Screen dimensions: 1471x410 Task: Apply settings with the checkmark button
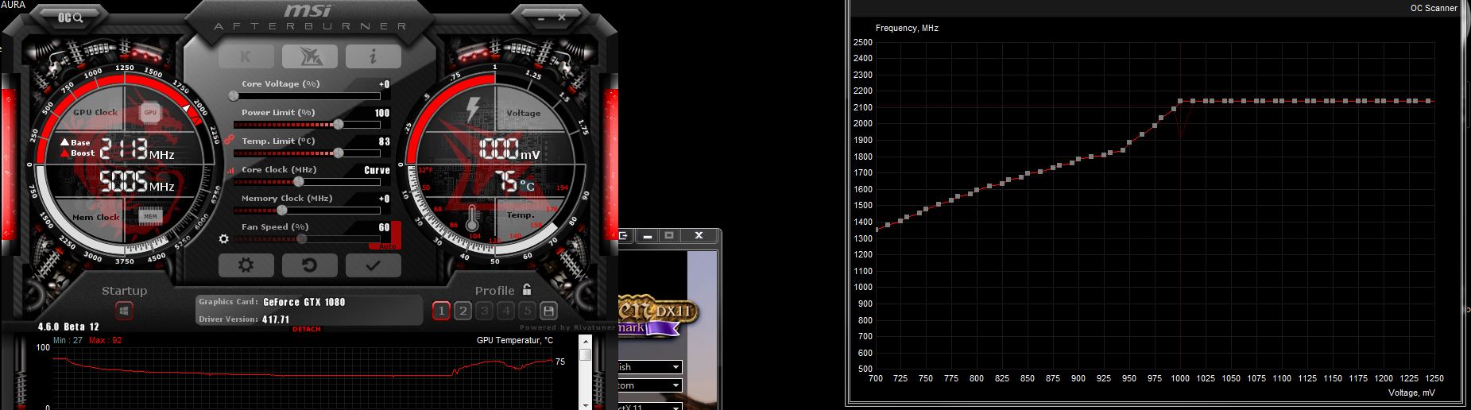373,265
